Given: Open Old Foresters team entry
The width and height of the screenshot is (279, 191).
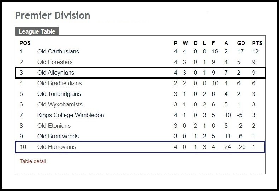Looking at the screenshot, I should coord(55,62).
